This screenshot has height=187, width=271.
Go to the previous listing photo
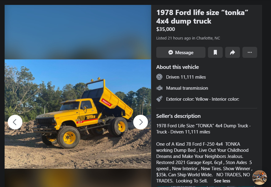pos(15,122)
